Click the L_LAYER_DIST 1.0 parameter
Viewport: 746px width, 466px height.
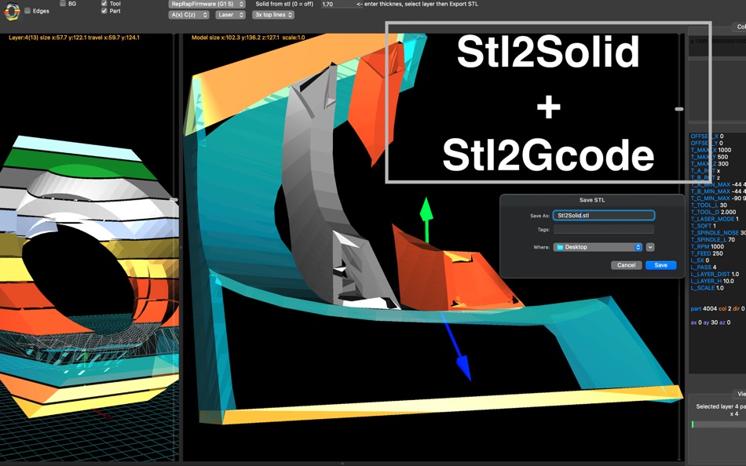715,275
